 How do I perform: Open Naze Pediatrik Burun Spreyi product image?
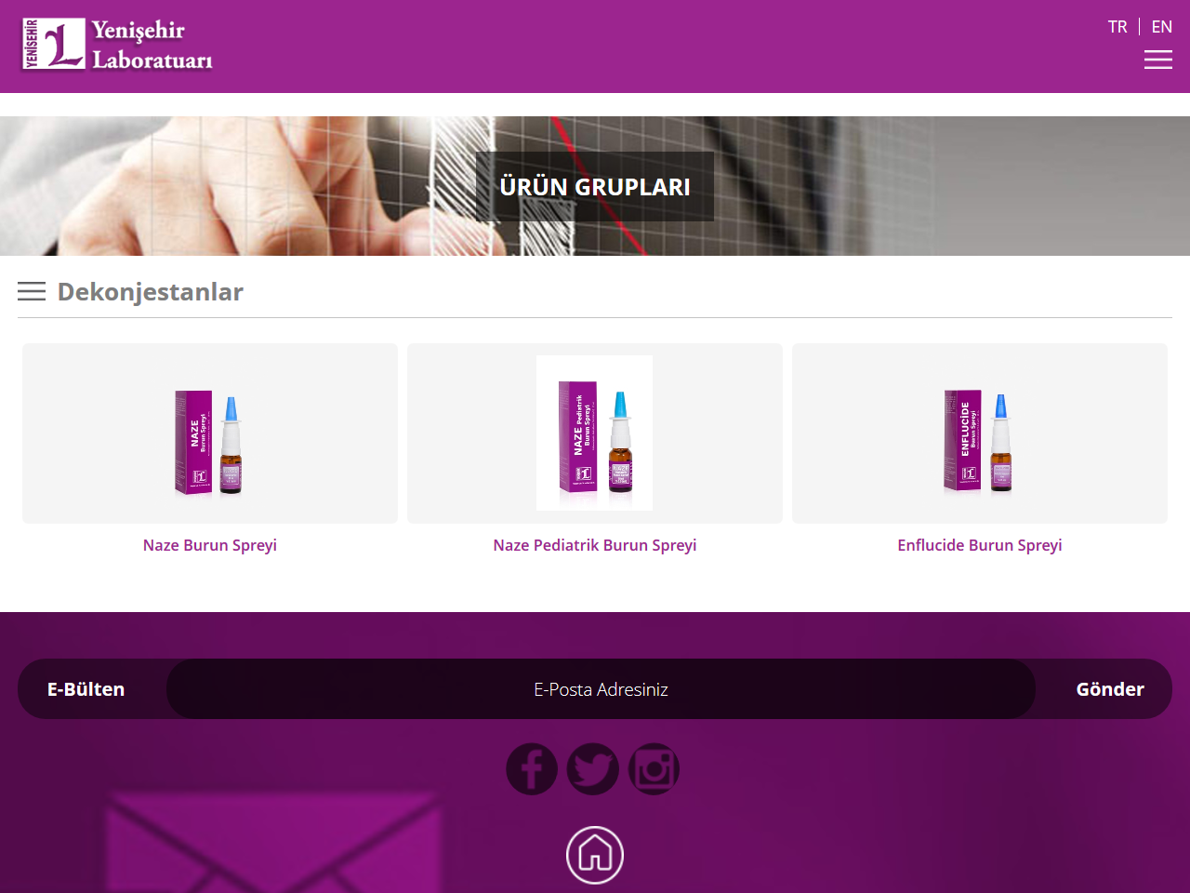[595, 433]
